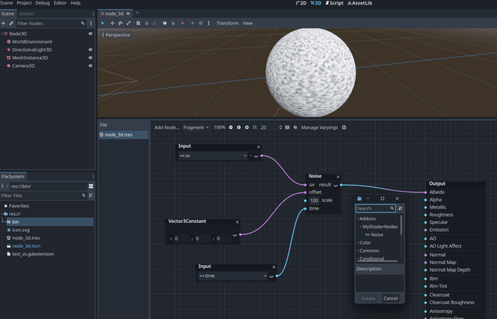Screen dimensions: 497x319
Task: Click the Noise node's scale value field
Action: pyautogui.click(x=314, y=201)
